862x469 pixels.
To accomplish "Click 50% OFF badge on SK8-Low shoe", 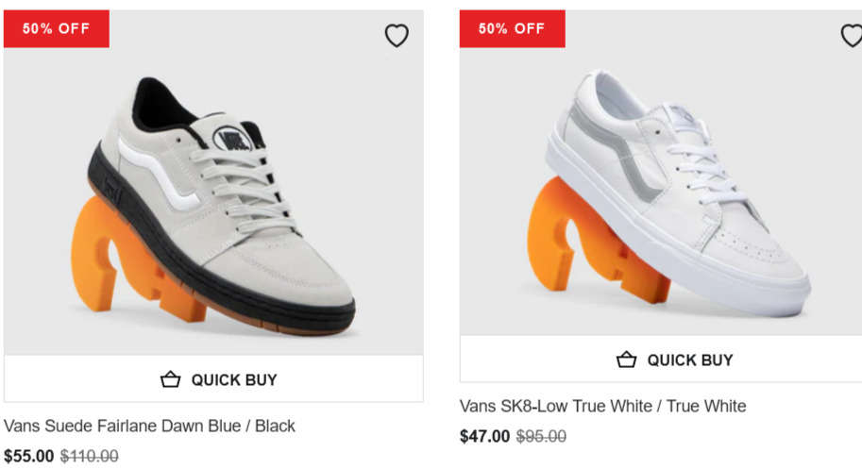I will click(x=512, y=28).
